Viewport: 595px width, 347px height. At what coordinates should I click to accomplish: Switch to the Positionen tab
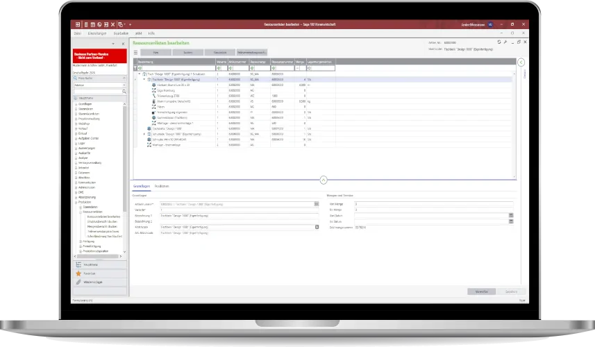162,187
